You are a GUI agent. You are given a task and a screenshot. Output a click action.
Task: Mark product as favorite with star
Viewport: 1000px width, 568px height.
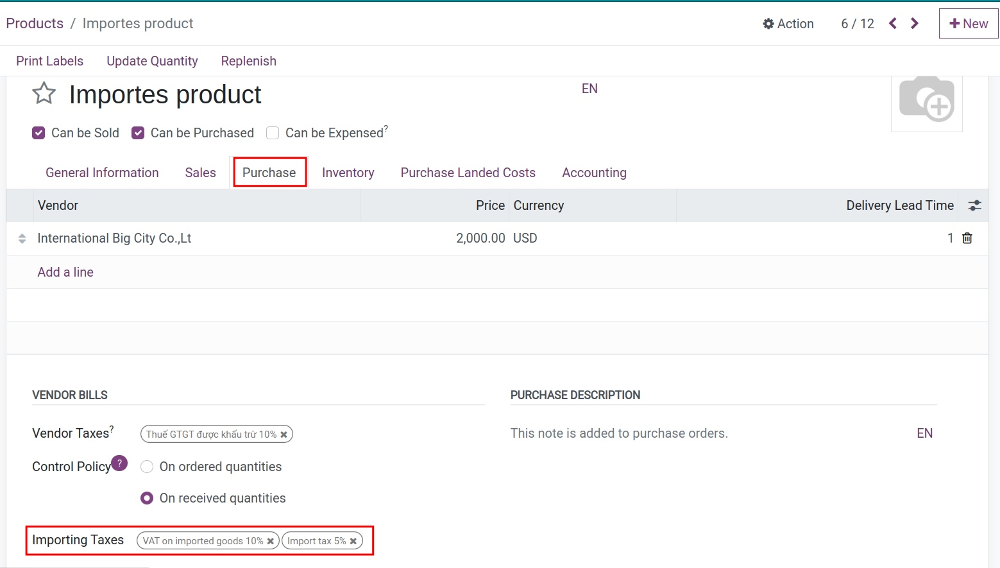pos(44,94)
